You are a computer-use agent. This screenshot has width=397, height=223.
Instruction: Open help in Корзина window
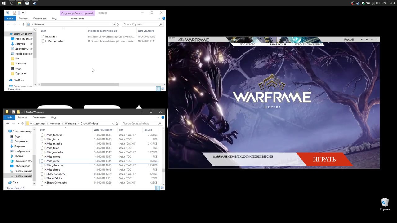coord(163,18)
